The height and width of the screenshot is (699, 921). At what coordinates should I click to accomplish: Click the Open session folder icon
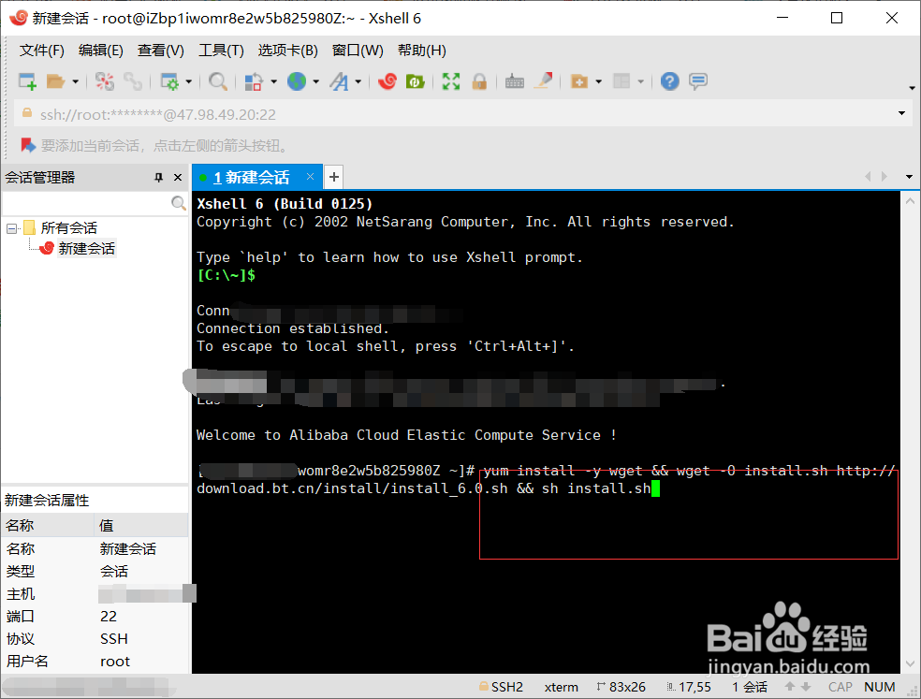click(55, 81)
